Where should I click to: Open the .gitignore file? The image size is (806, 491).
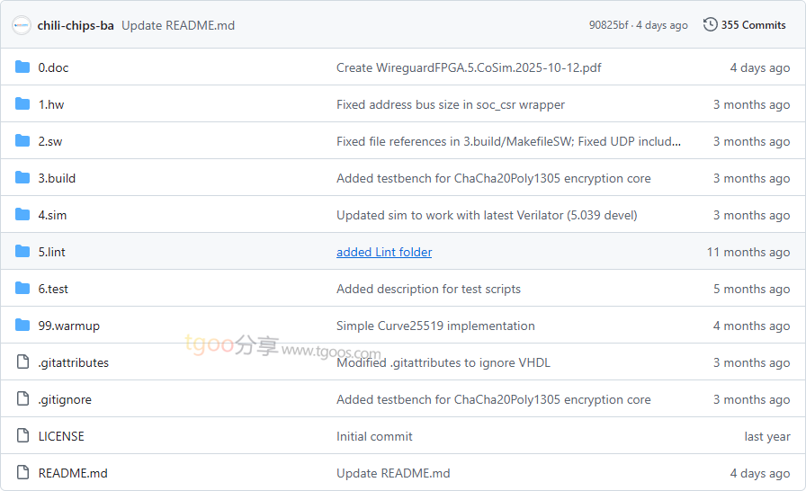65,399
